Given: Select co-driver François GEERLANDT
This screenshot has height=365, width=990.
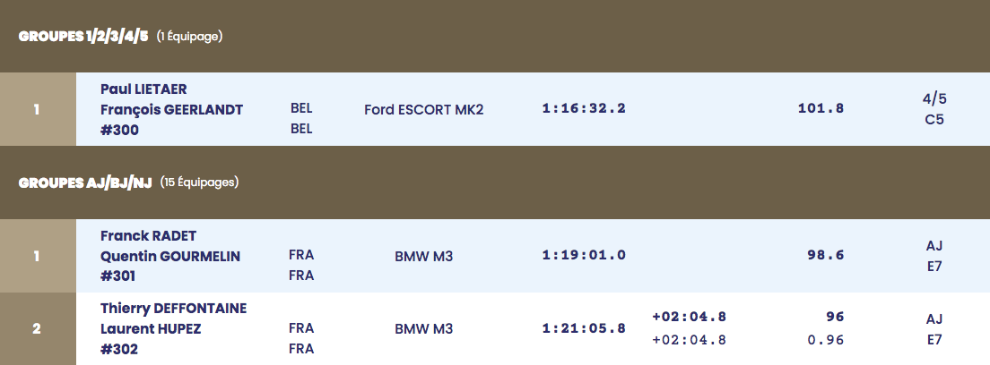Looking at the screenshot, I should 172,110.
